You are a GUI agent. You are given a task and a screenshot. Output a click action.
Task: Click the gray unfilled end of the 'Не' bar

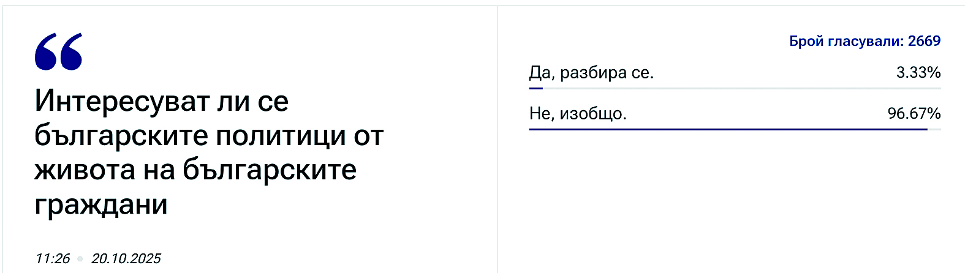point(934,130)
